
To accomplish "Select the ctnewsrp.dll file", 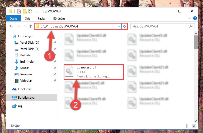I will 94,72.
